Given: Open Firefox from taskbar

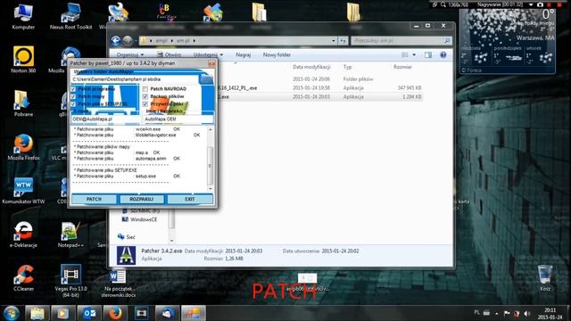Looking at the screenshot, I should [x=115, y=313].
